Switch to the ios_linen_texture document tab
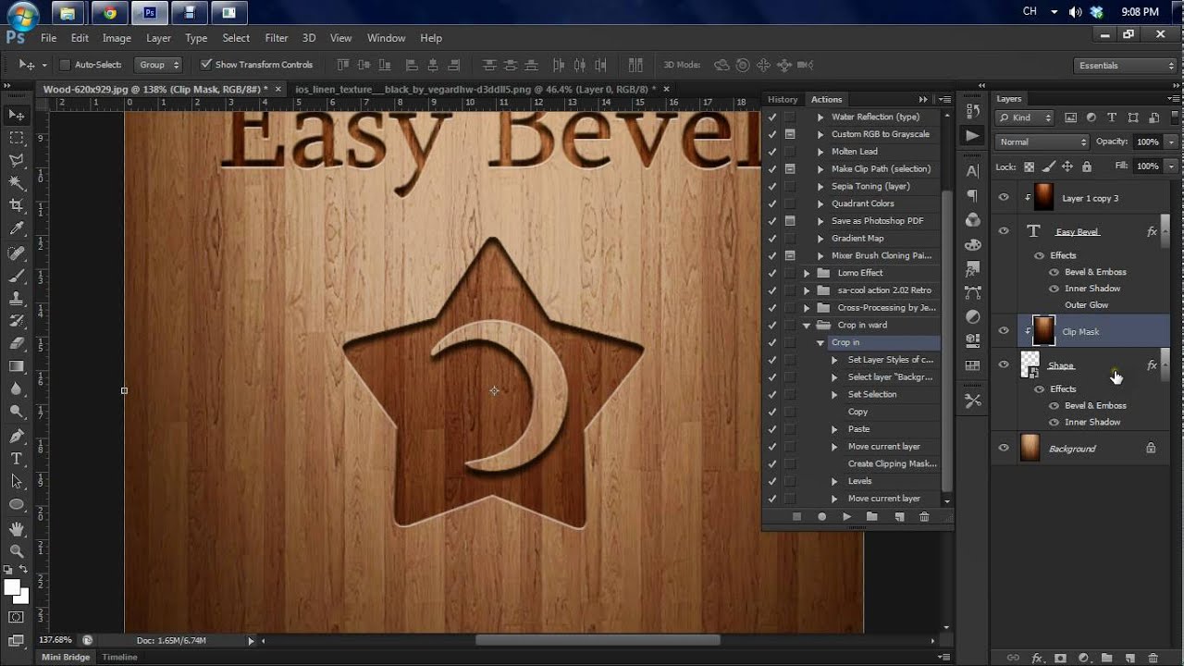Screen dimensions: 1184x666 pyautogui.click(x=475, y=89)
